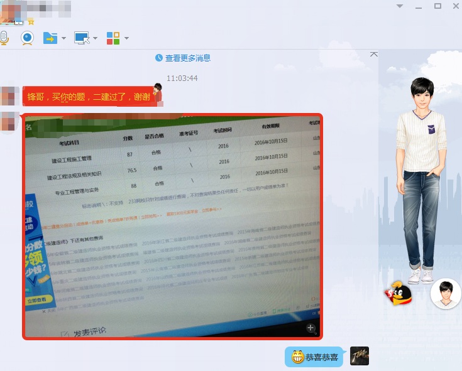
Task: Open the window options dropdown triangle in title bar
Action: coord(400,6)
